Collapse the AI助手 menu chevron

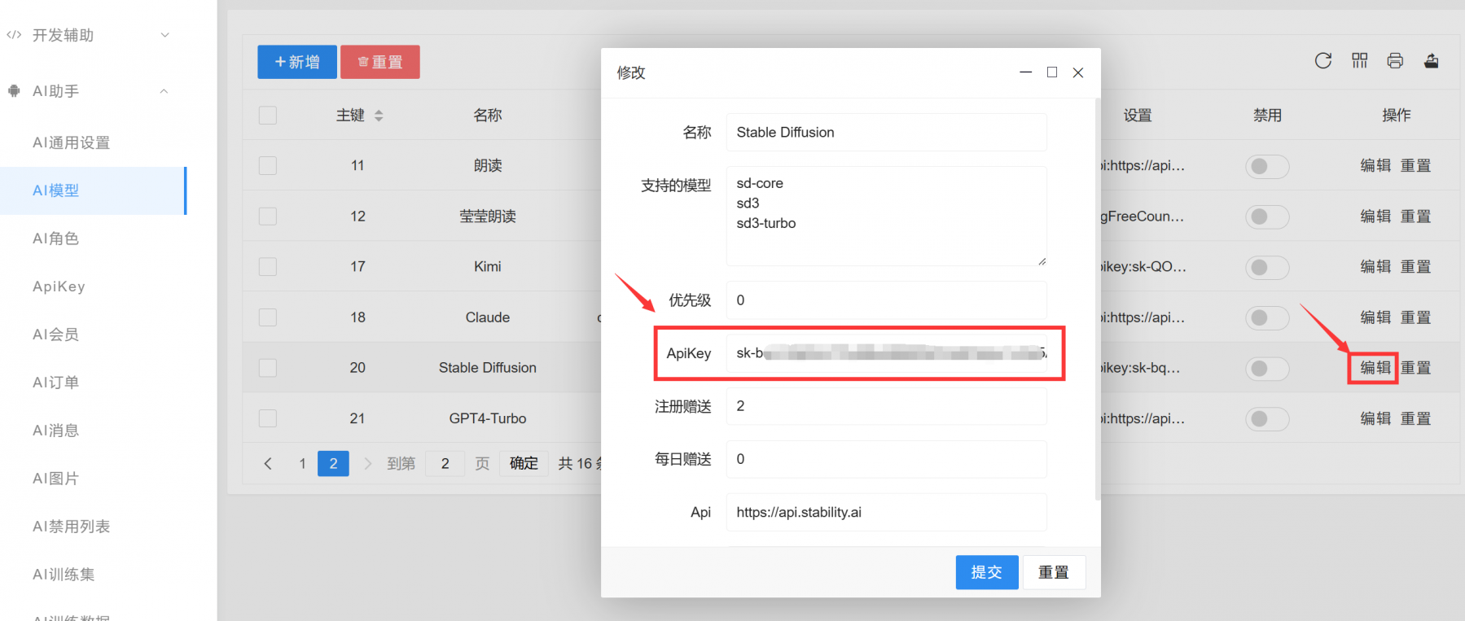[164, 91]
